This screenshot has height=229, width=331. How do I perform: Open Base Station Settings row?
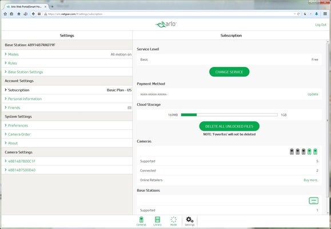point(67,72)
